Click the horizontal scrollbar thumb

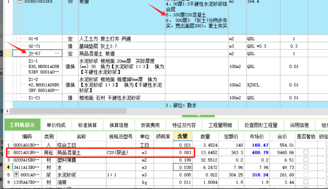(x=68, y=111)
